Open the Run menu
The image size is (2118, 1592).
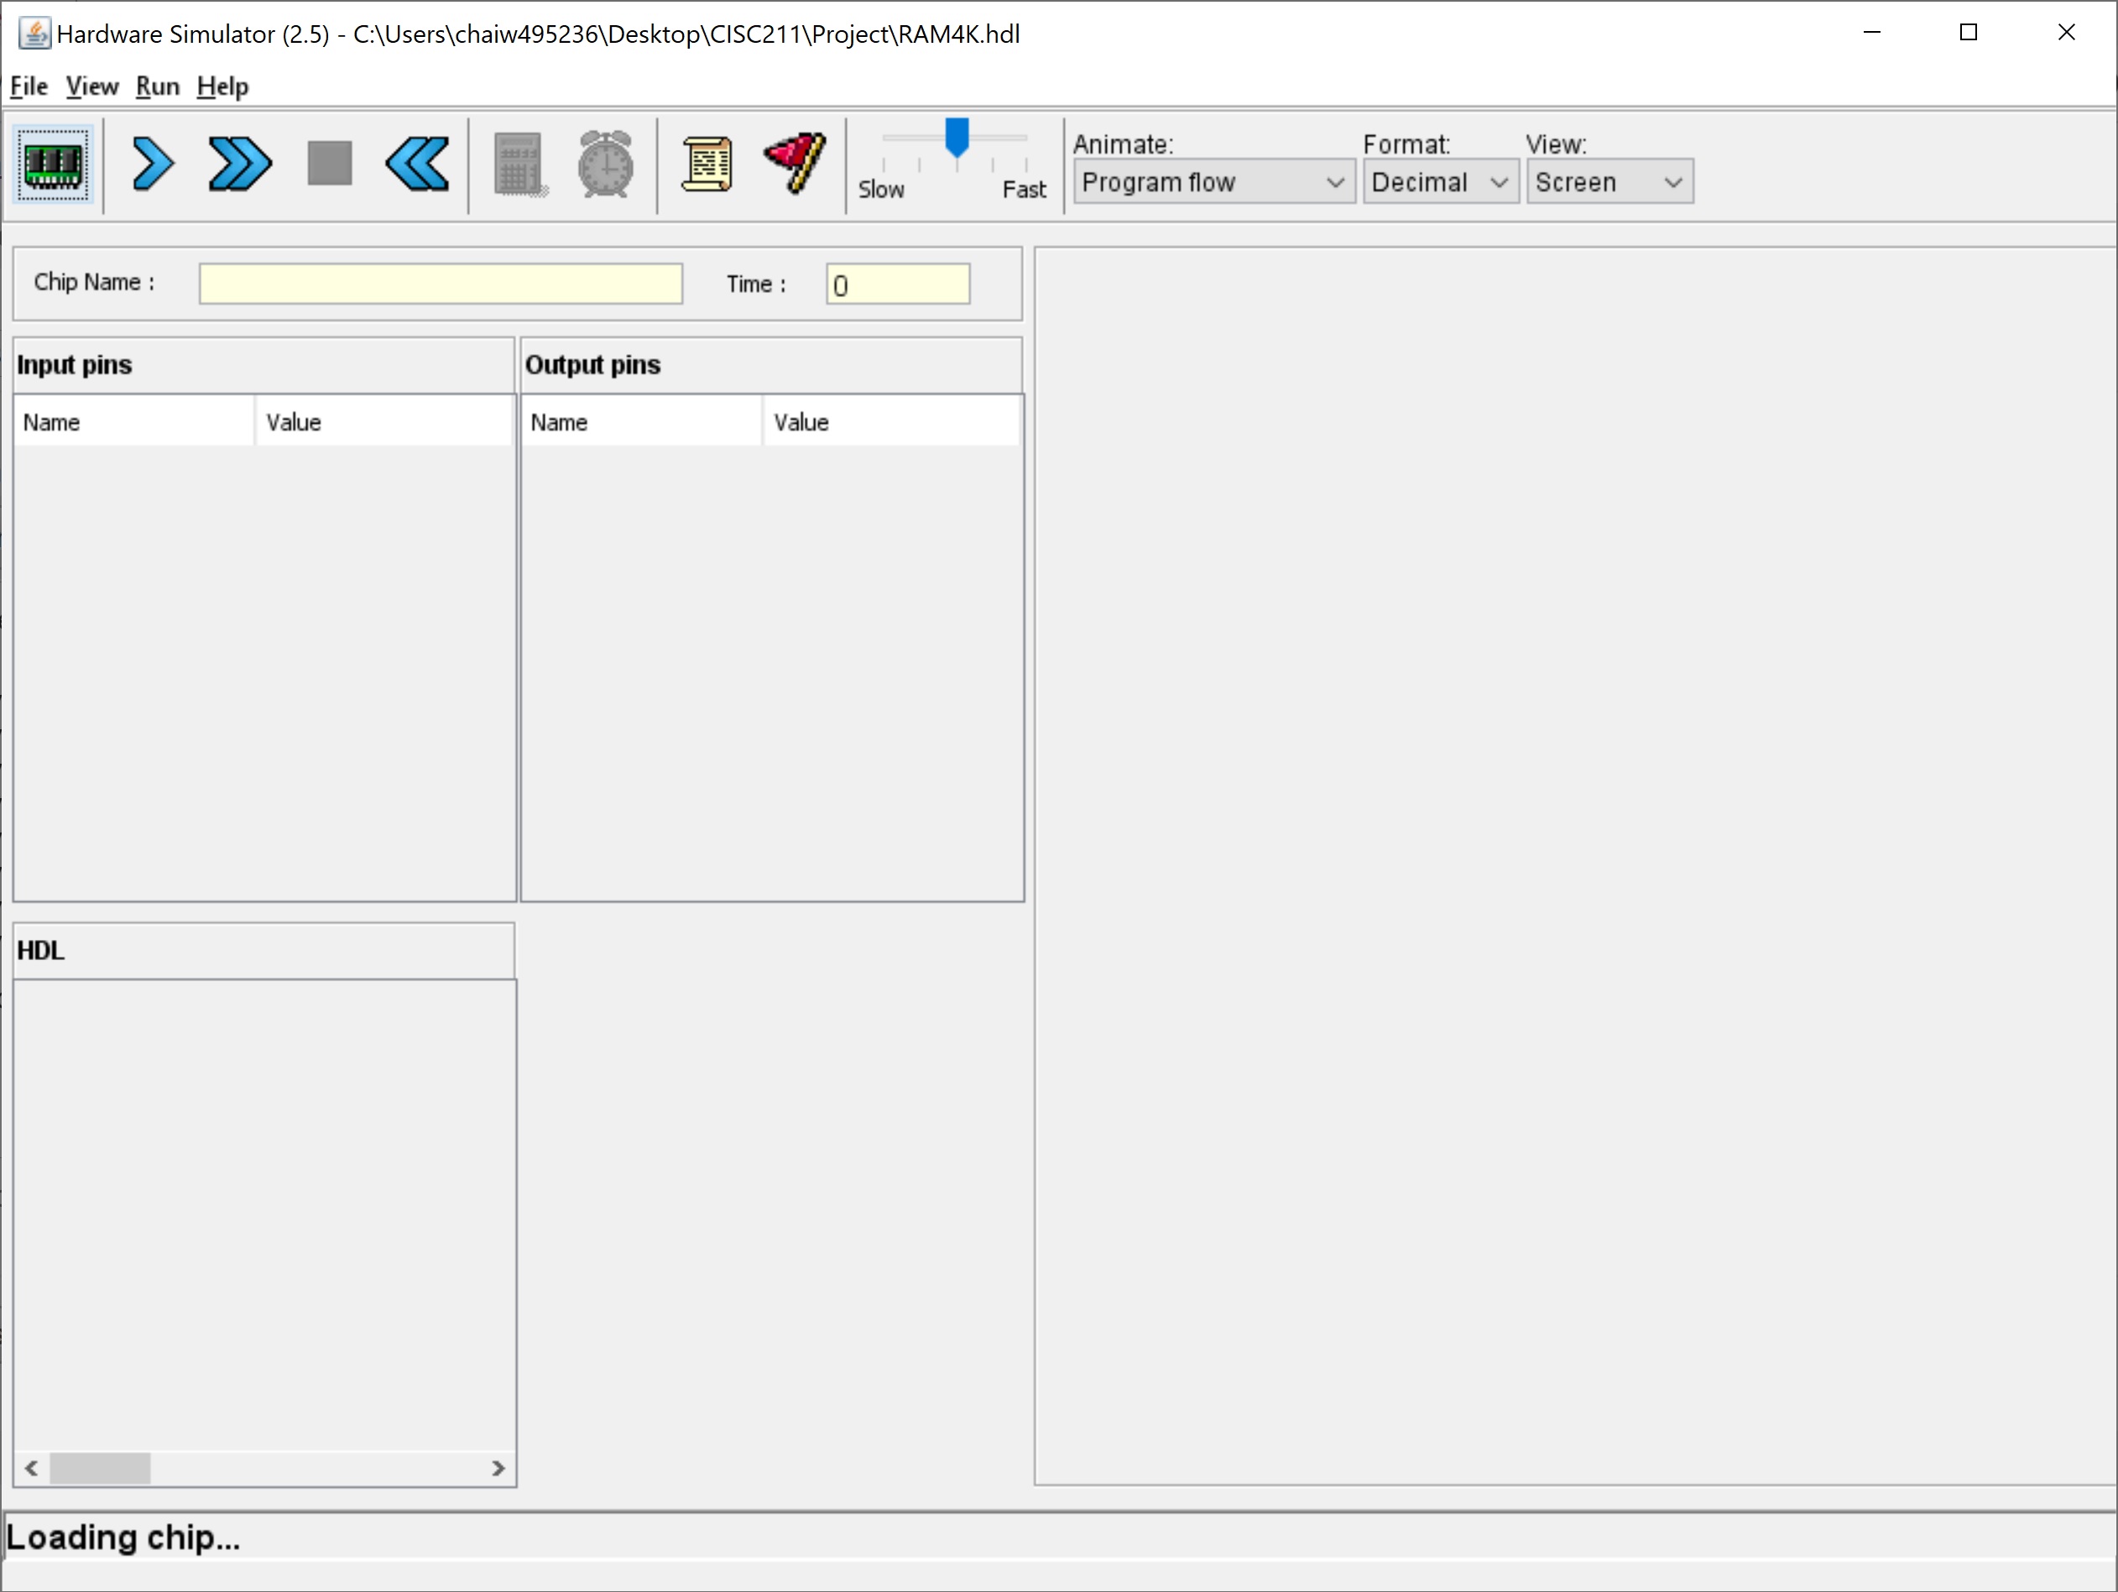point(157,86)
